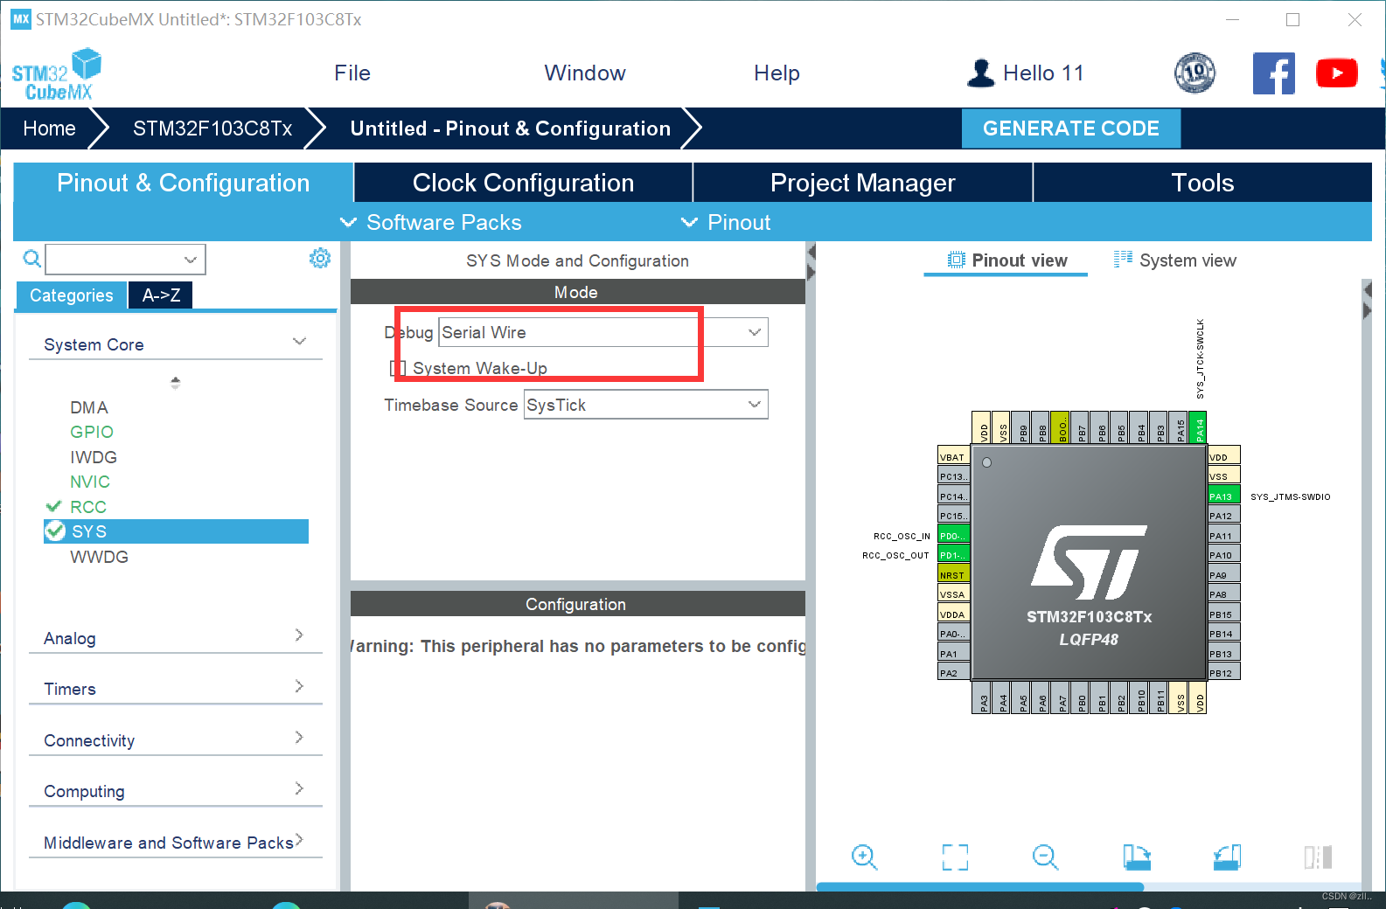
Task: Select the Pinout view tab
Action: [1006, 260]
